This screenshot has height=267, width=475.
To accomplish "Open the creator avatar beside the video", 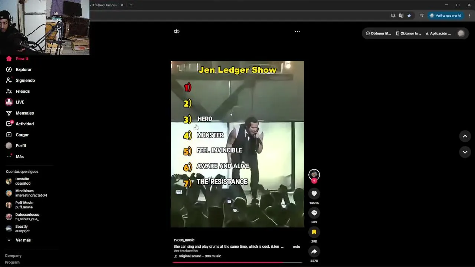I will click(x=314, y=174).
